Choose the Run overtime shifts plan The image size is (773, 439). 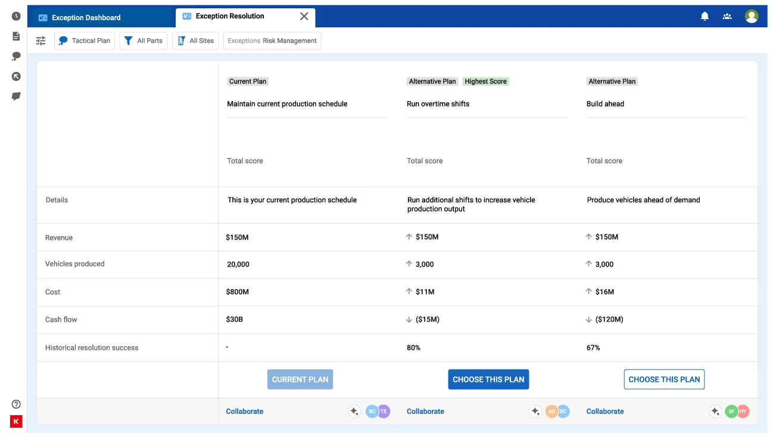[488, 380]
